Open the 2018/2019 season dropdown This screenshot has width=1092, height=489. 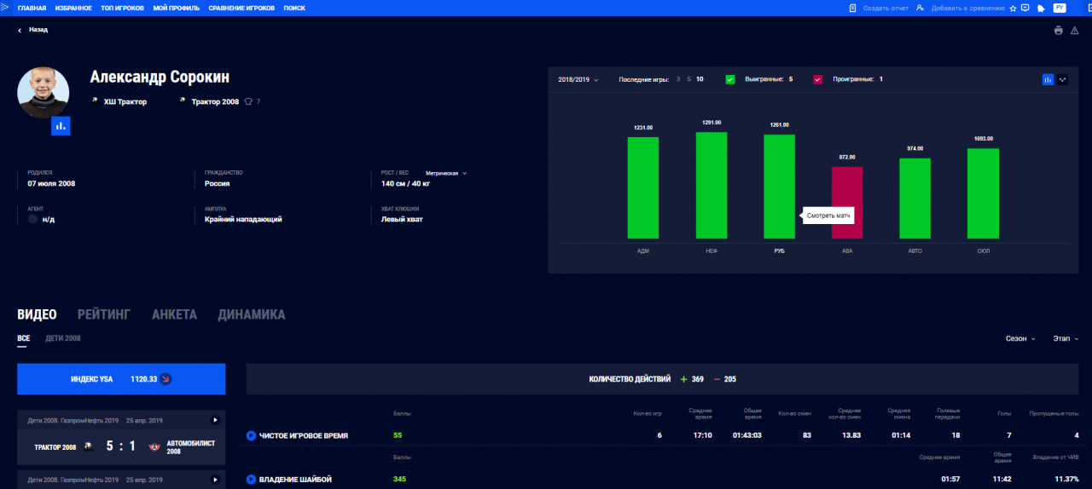[578, 79]
